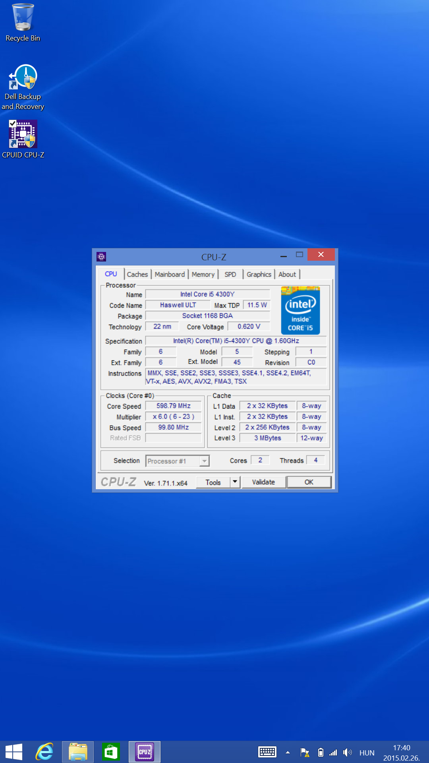Click the Validate button
429x763 pixels.
pos(263,482)
